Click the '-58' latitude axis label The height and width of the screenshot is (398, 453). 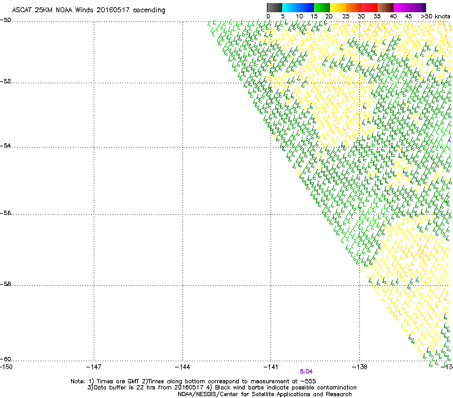(6, 284)
